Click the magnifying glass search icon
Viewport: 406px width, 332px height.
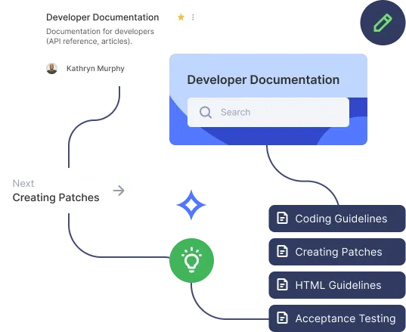[x=206, y=113]
